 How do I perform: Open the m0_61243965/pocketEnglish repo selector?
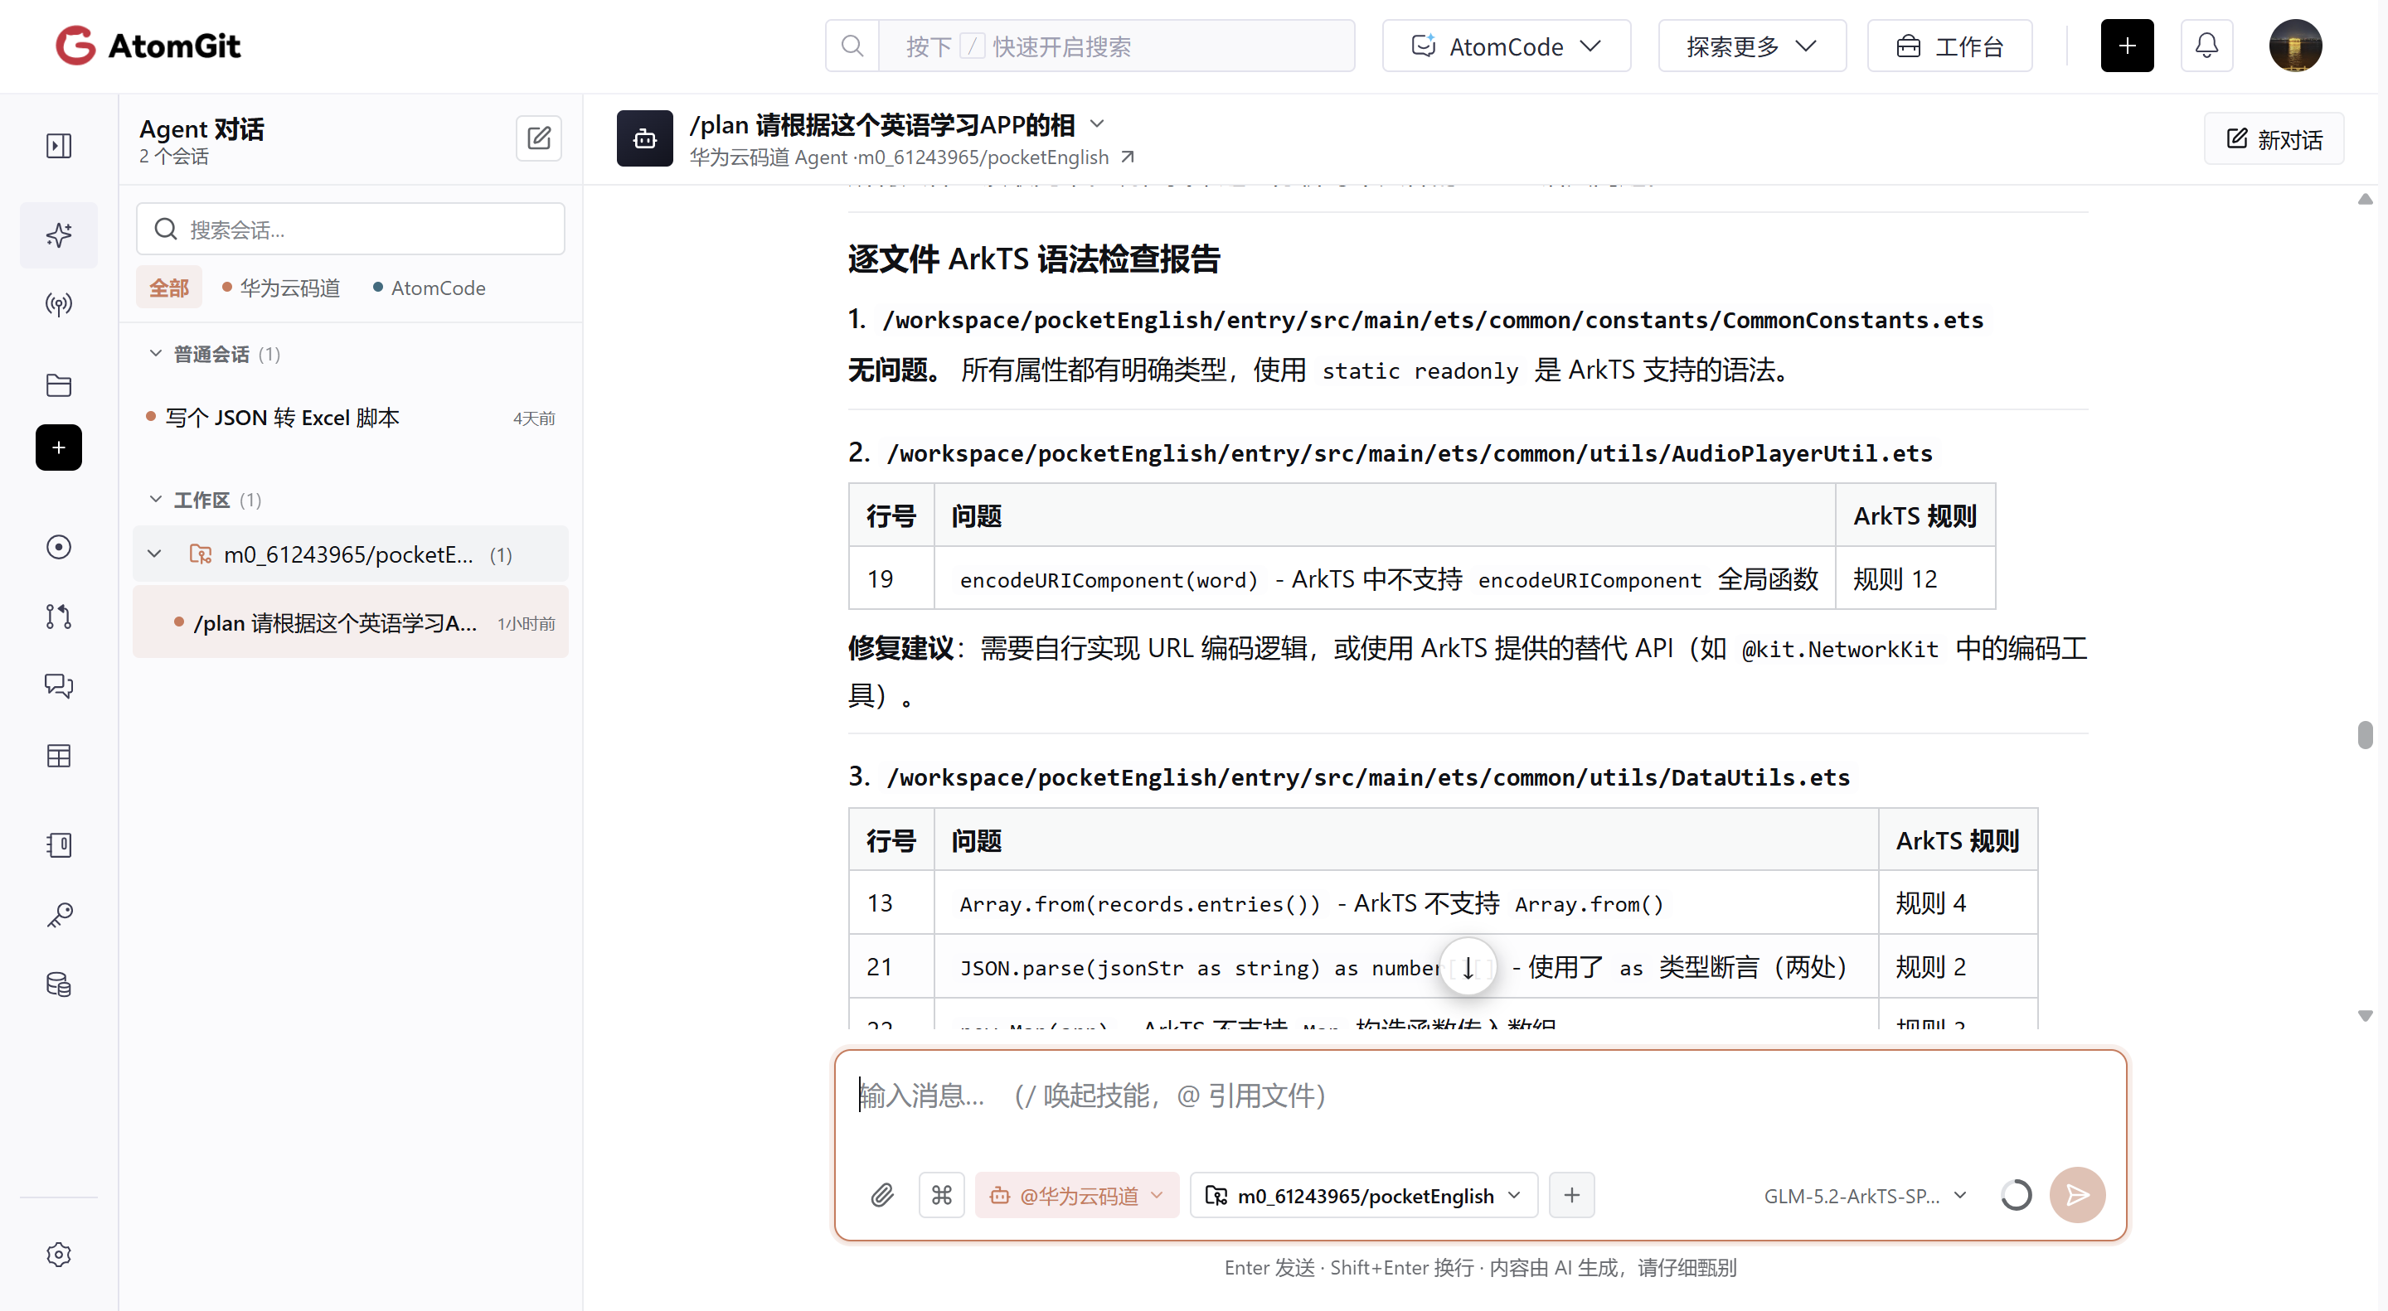(1362, 1195)
